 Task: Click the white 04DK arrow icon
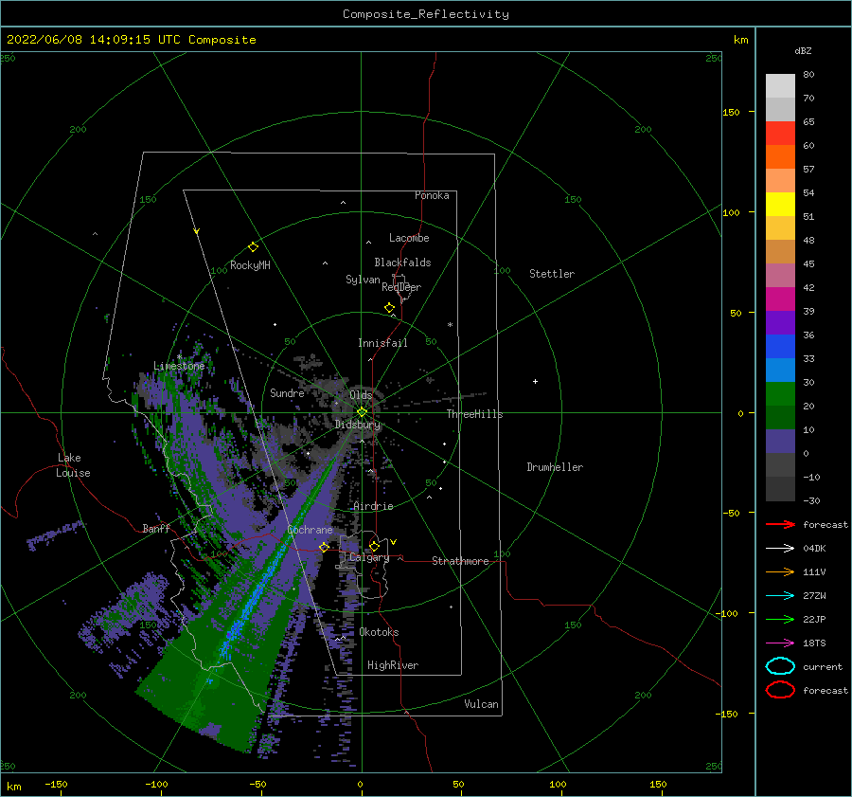pyautogui.click(x=780, y=548)
